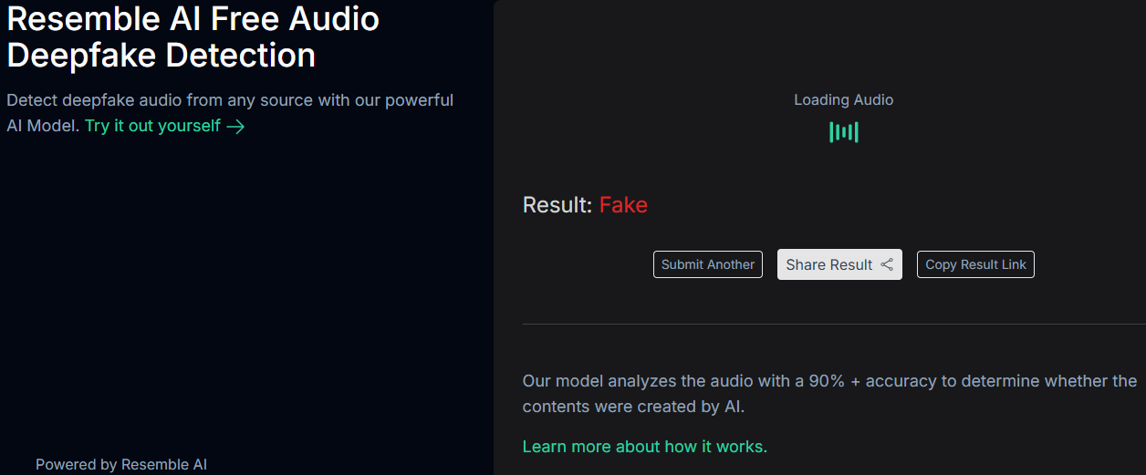Click the Result: label
The height and width of the screenshot is (475, 1146).
click(x=557, y=205)
